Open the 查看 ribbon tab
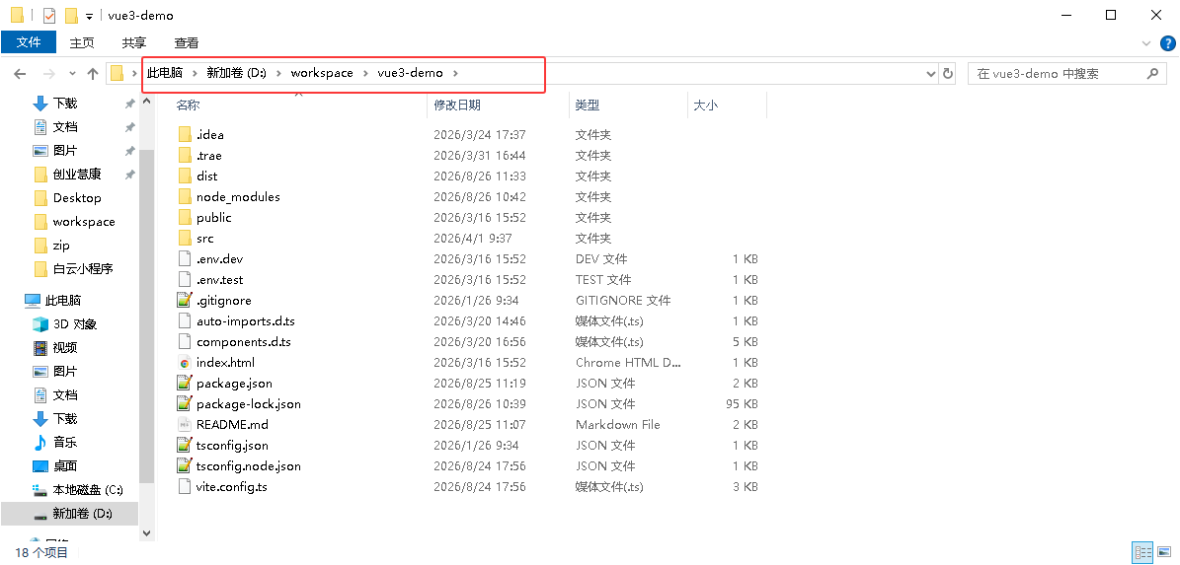Viewport: 1180px width, 565px height. pos(187,42)
